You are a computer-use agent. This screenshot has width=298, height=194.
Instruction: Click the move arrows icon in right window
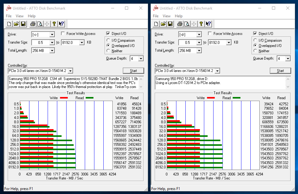point(194,24)
